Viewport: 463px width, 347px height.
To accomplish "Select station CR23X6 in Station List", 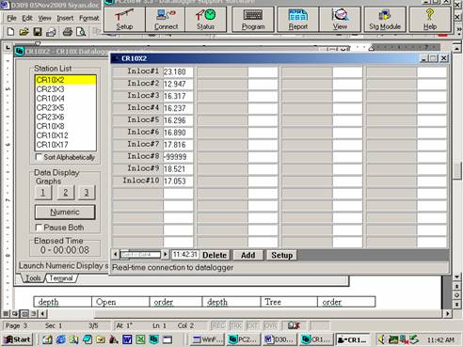I will click(65, 117).
